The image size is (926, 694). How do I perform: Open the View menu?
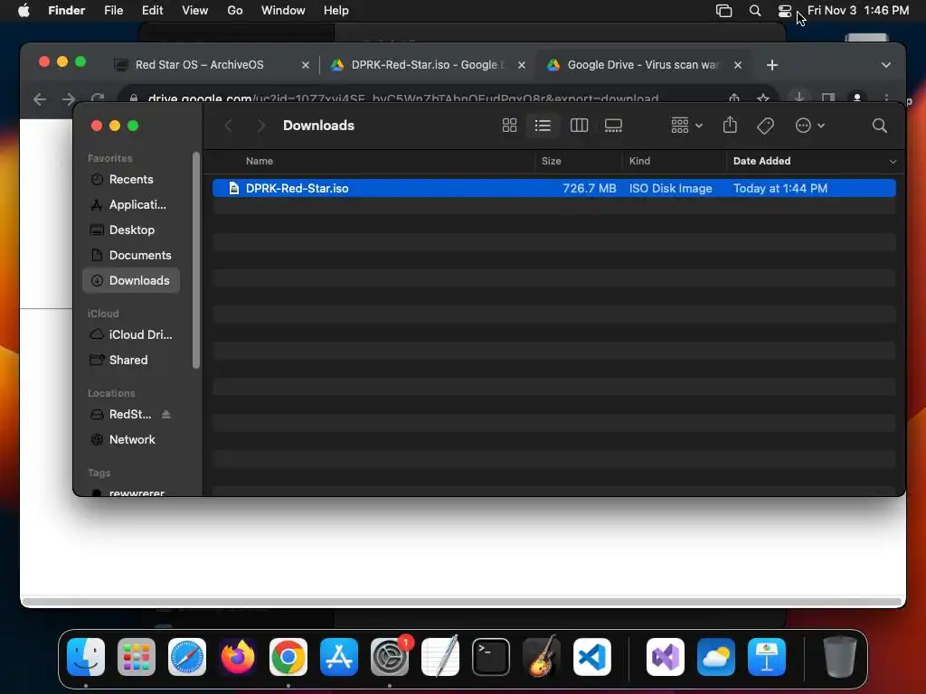tap(195, 11)
